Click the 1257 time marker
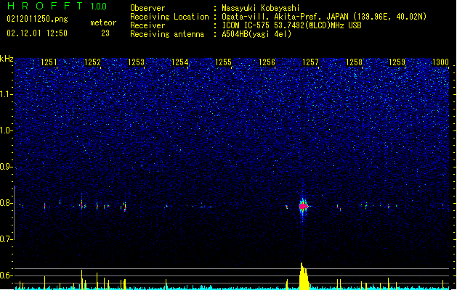This screenshot has width=457, height=290. tap(310, 62)
